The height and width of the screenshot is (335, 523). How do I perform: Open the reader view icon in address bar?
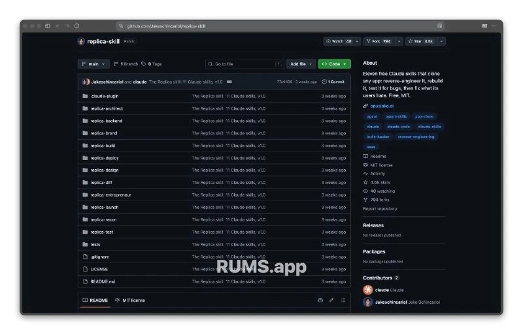coord(439,26)
